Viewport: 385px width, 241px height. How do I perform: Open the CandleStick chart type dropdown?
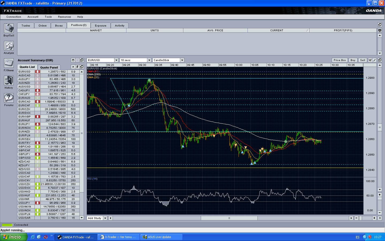[x=182, y=60]
